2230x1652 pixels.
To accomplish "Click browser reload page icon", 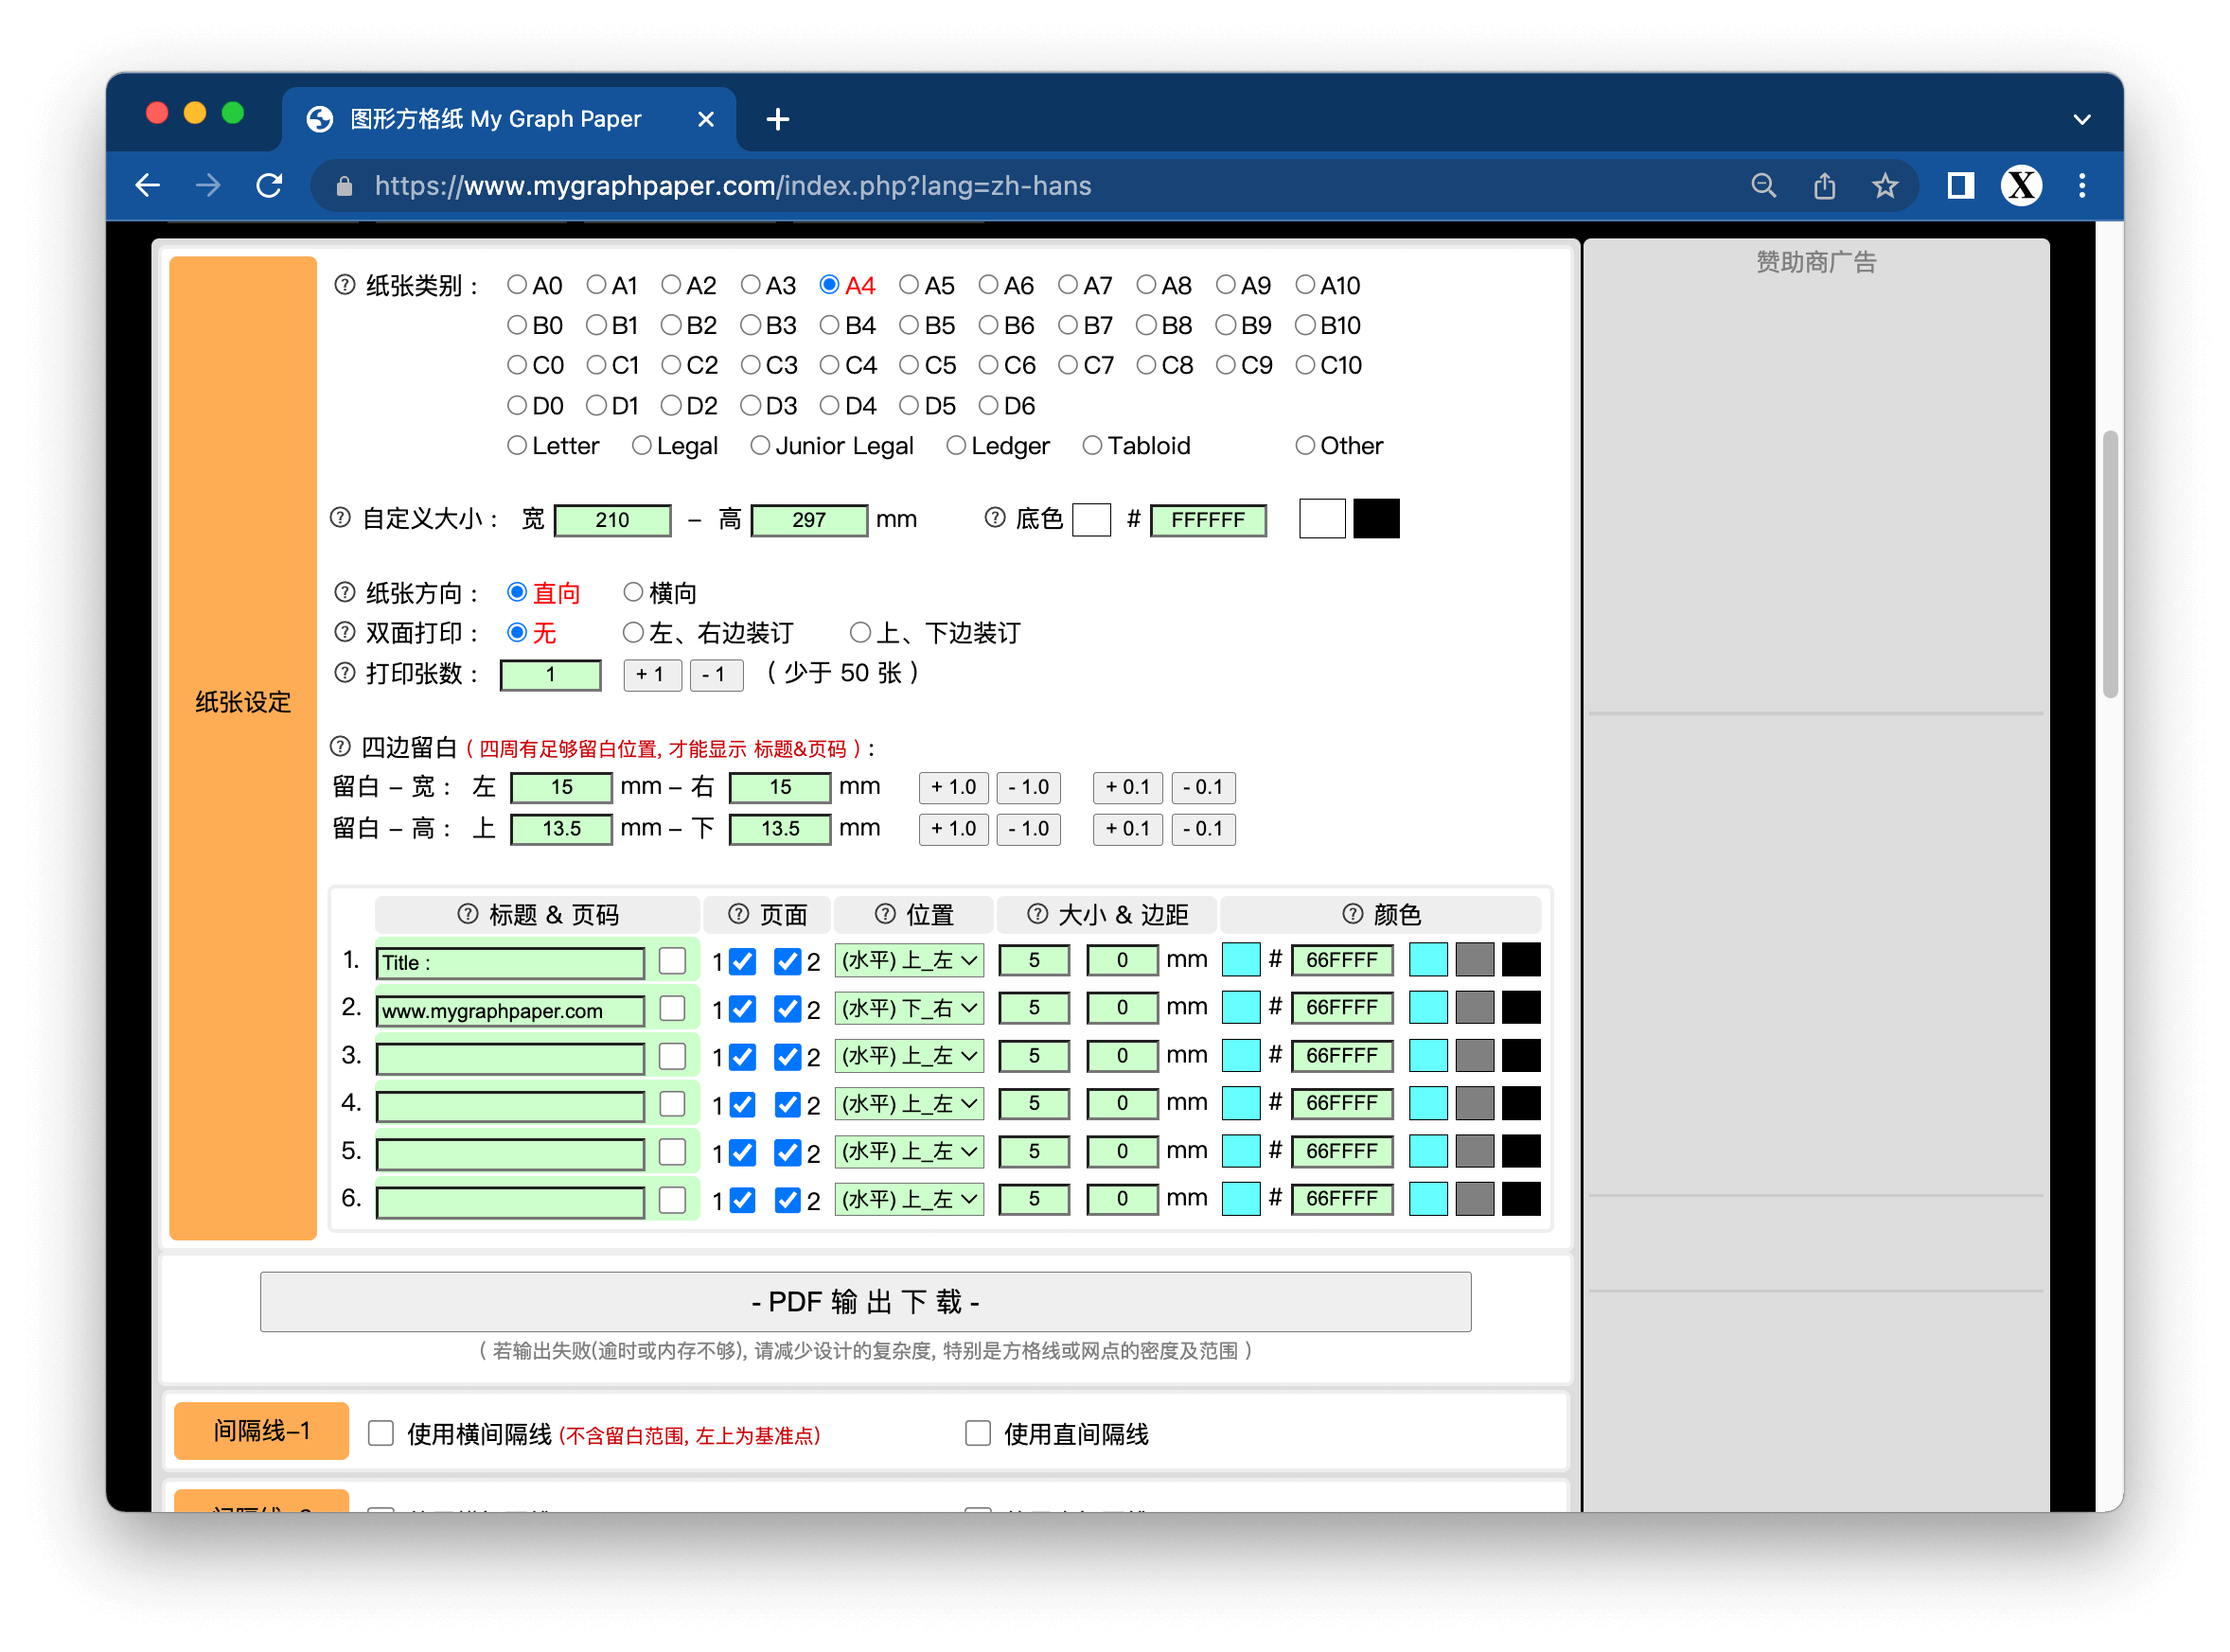I will pos(269,186).
